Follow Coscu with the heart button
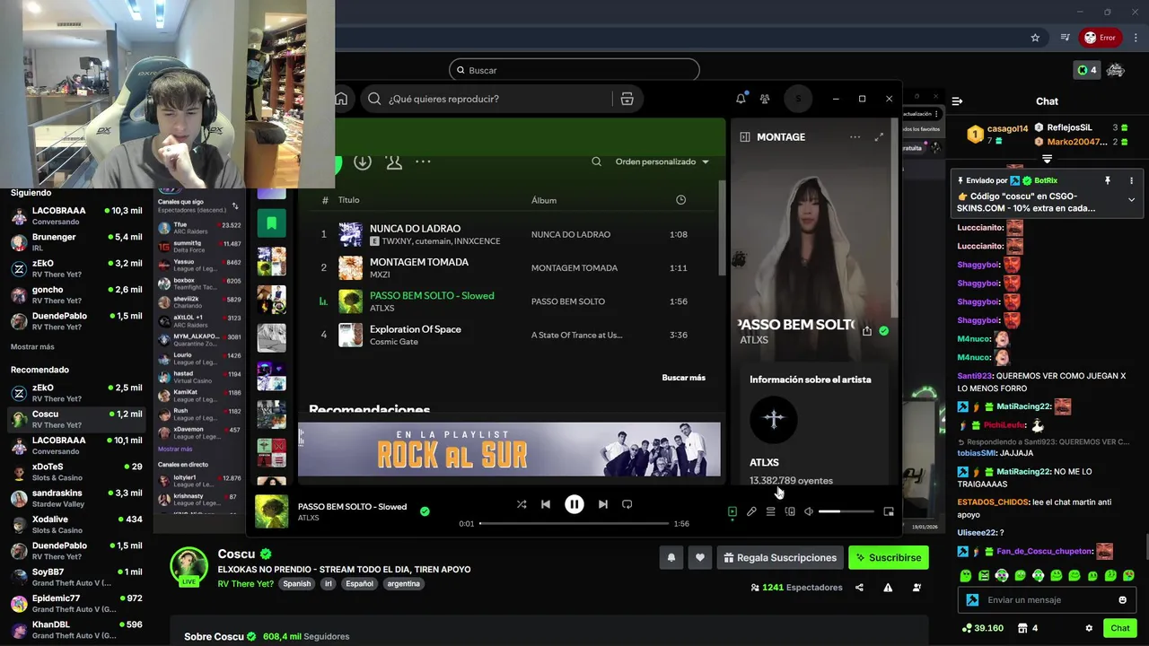1149x646 pixels. 700,558
